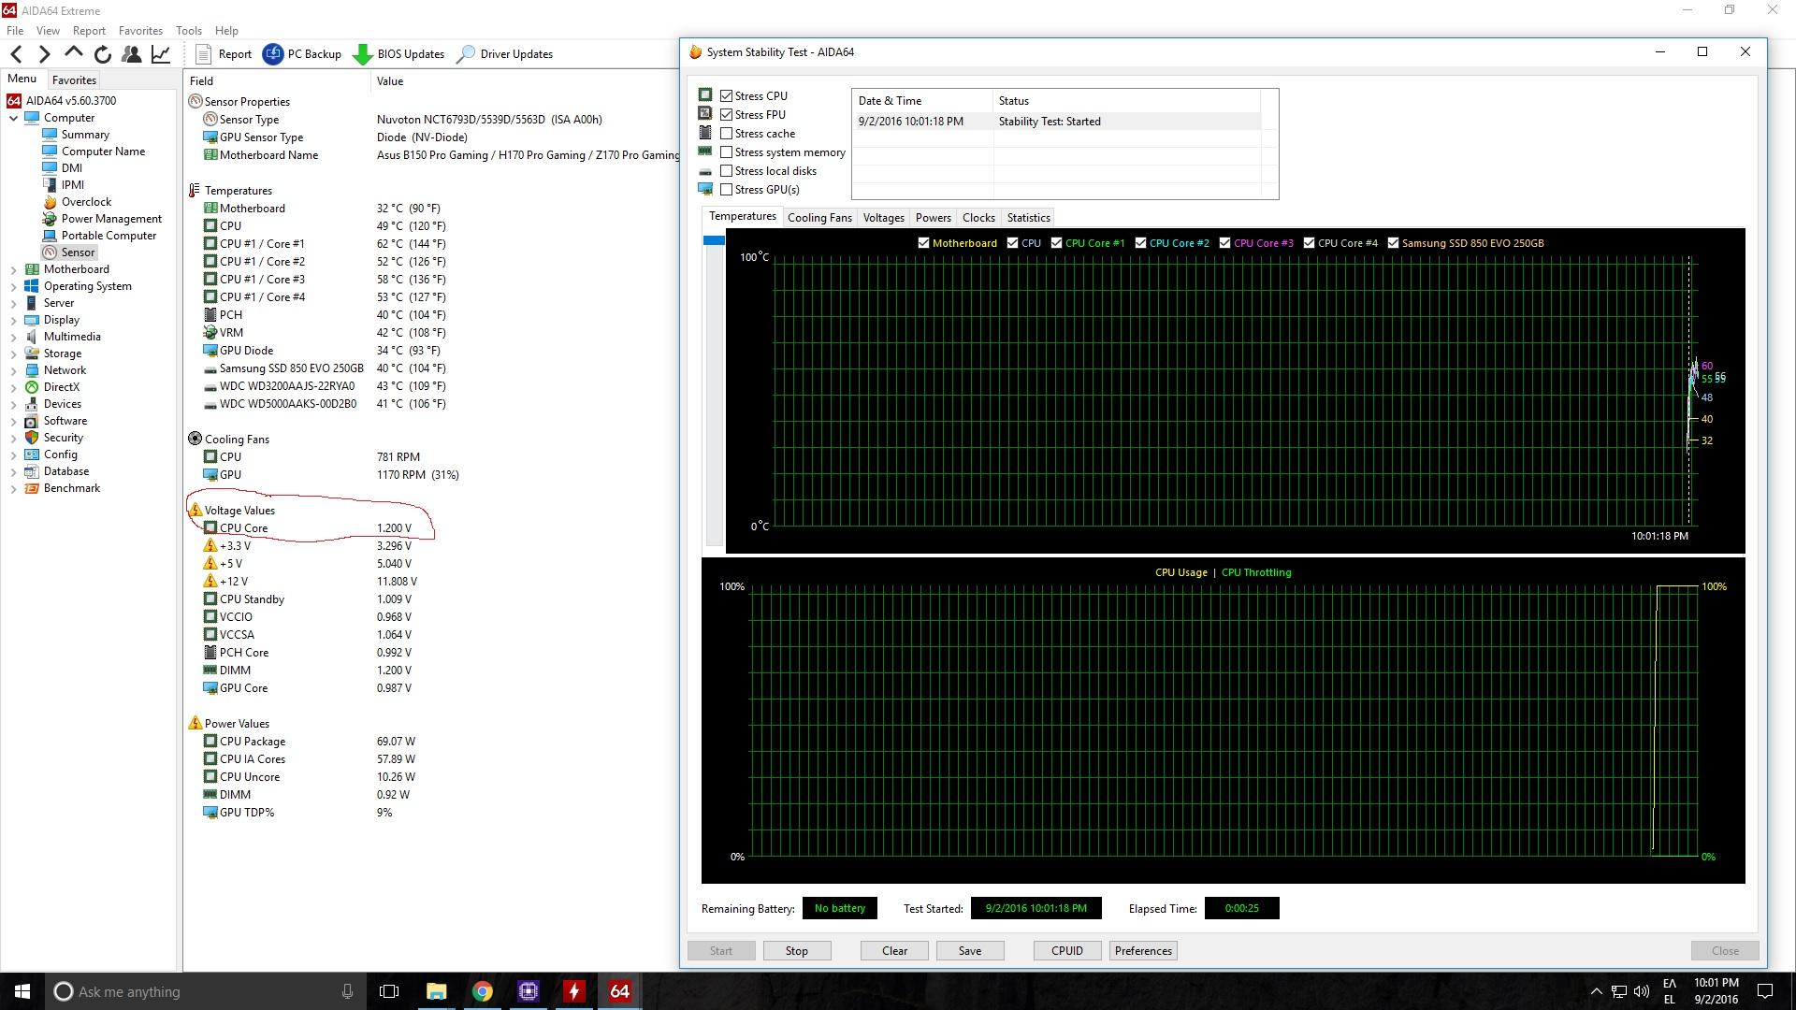
Task: Click the blue graph scale slider
Action: pyautogui.click(x=714, y=241)
